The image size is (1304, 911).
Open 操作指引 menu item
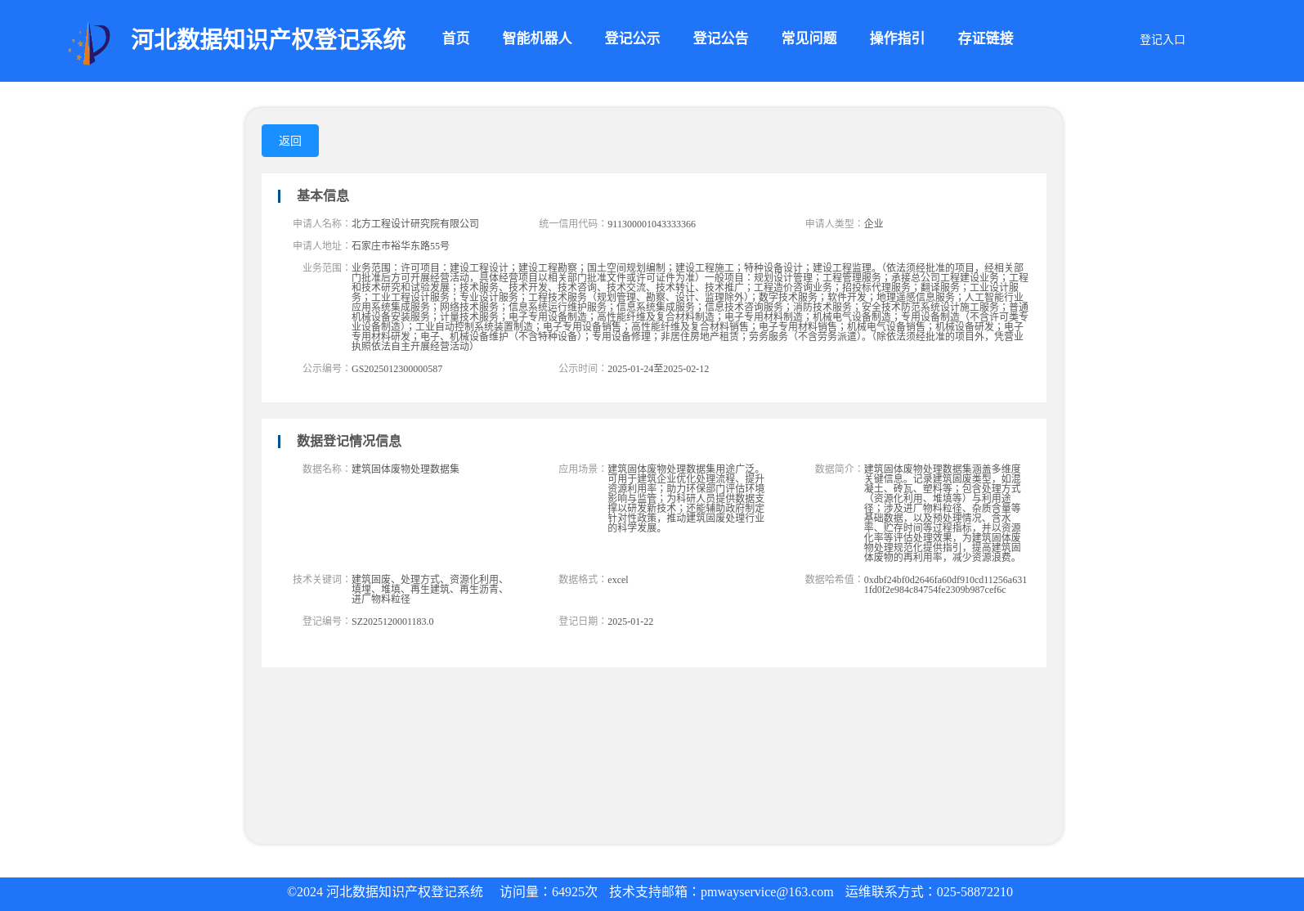[x=897, y=38]
